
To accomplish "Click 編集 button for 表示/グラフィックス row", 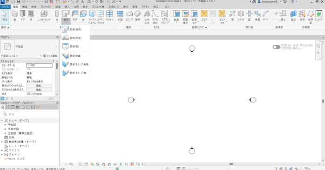I will point(39,86).
